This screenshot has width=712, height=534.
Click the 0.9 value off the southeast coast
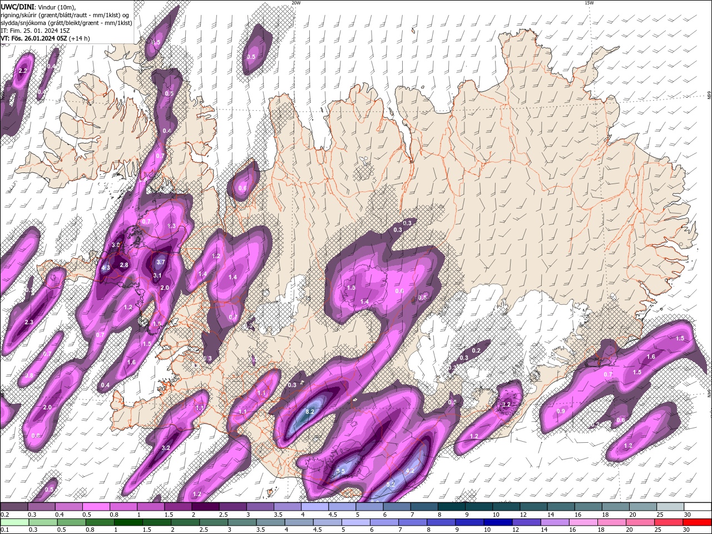[x=561, y=411]
